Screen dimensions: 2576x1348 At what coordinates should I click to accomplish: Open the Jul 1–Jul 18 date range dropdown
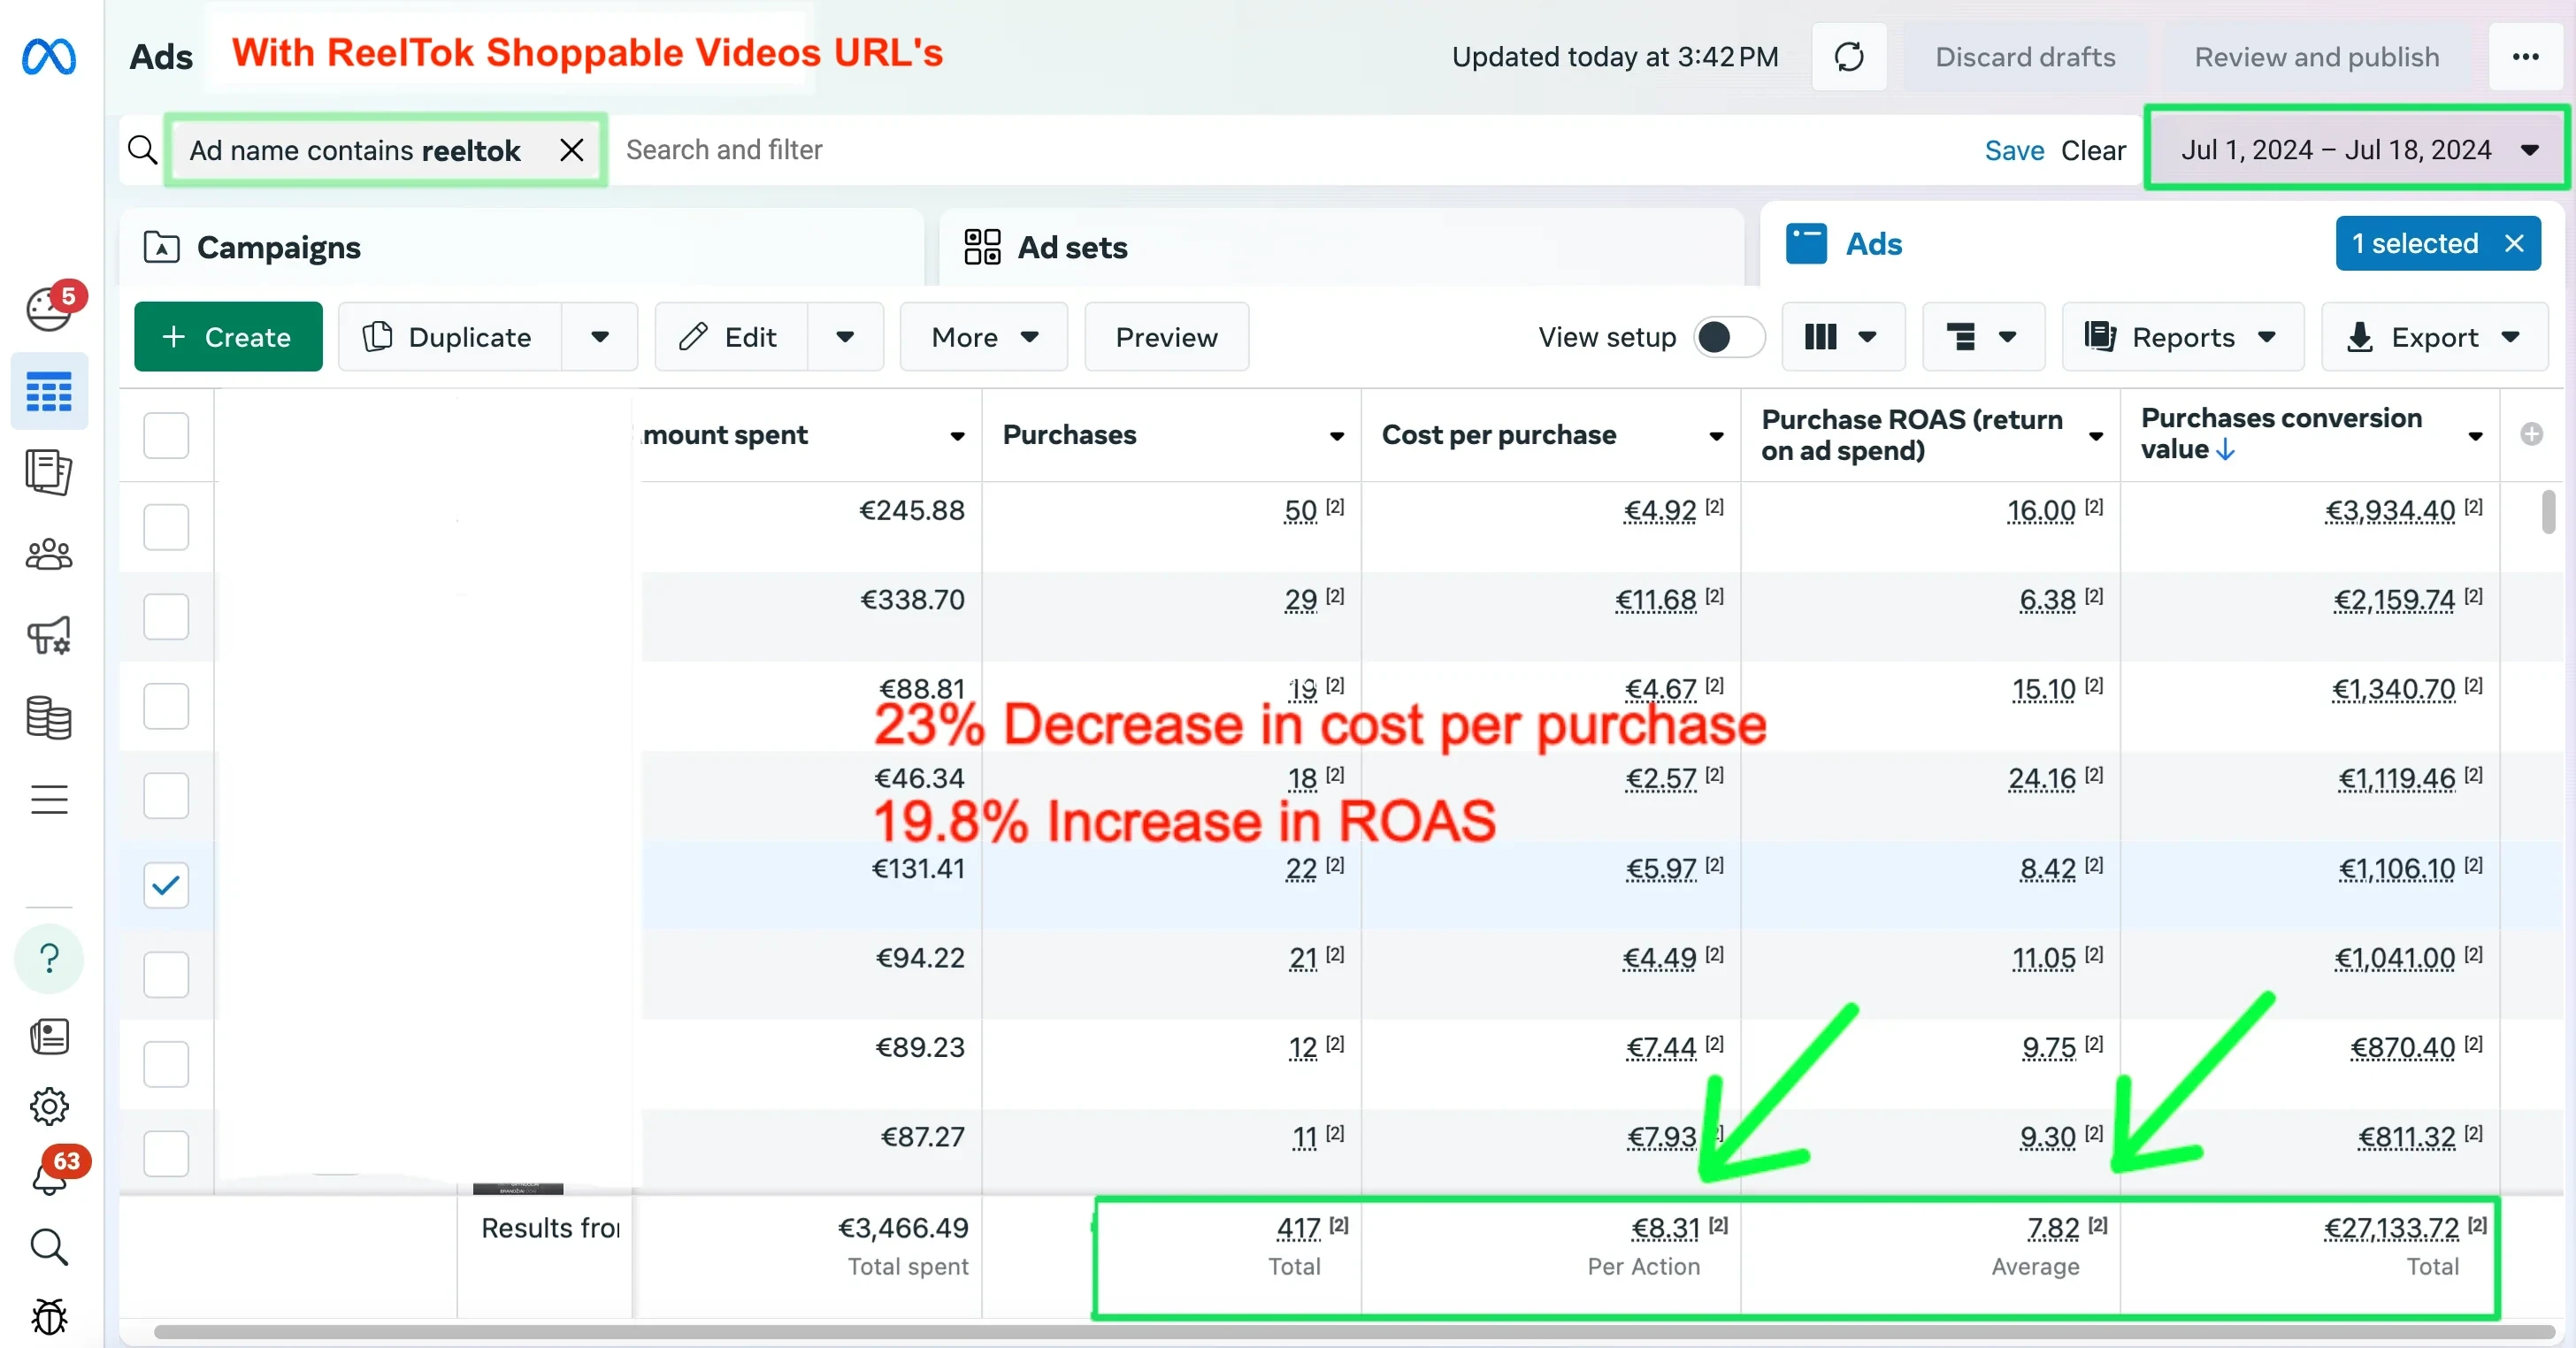[2357, 150]
